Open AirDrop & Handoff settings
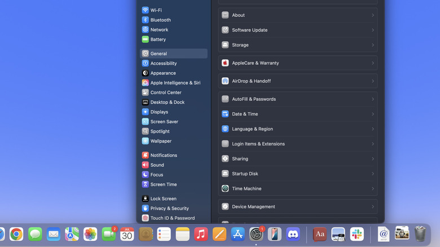Screen dimensions: 440x247 click(x=298, y=81)
